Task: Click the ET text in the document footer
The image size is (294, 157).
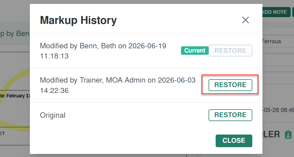Action: (2, 133)
